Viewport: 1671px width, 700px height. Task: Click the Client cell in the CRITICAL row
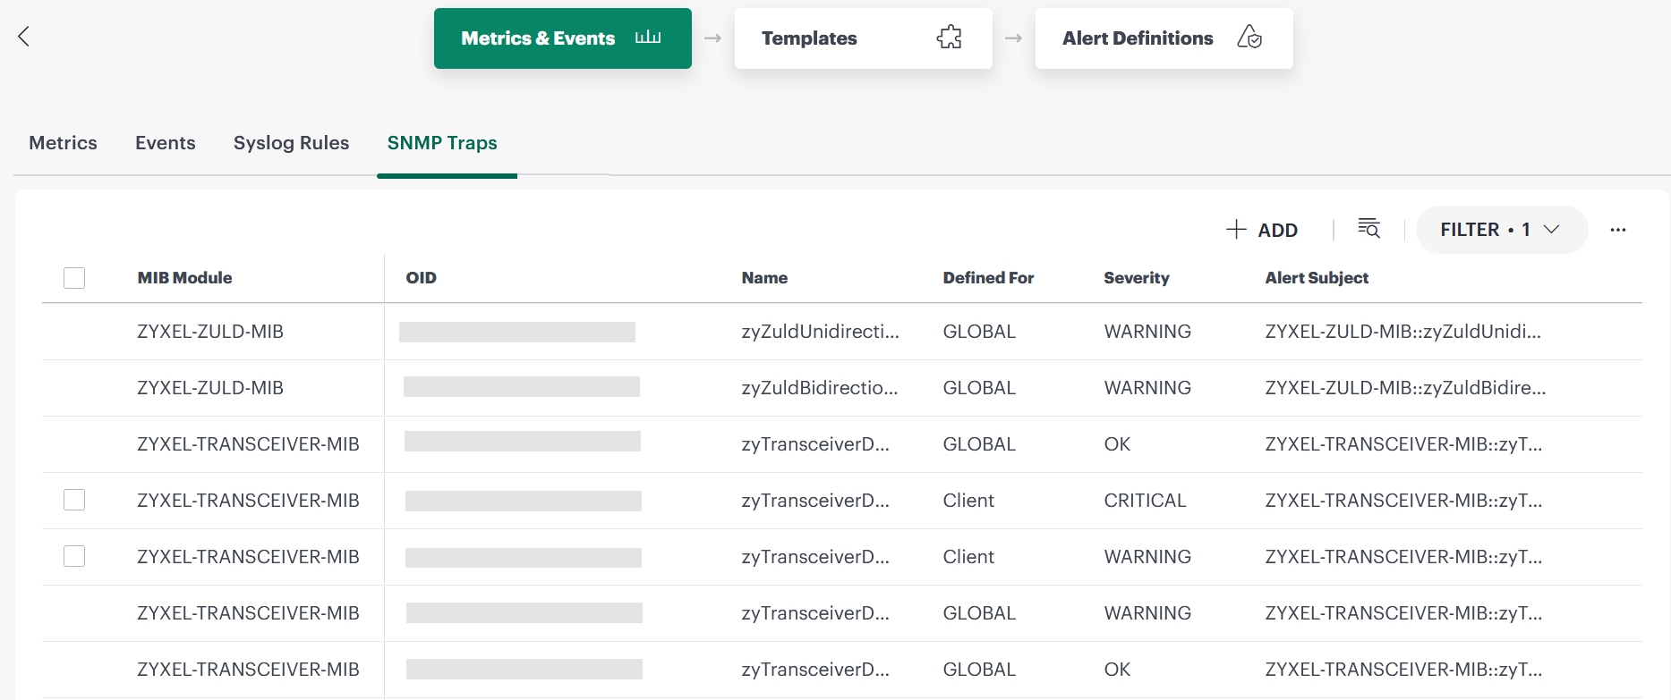pos(968,501)
